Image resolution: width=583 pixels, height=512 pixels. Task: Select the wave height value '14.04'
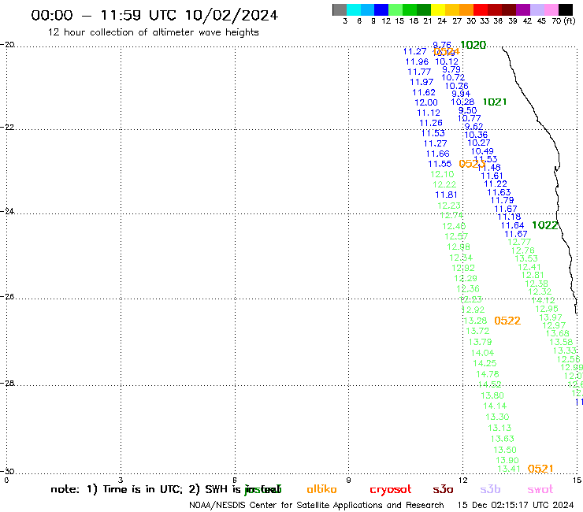tap(482, 353)
